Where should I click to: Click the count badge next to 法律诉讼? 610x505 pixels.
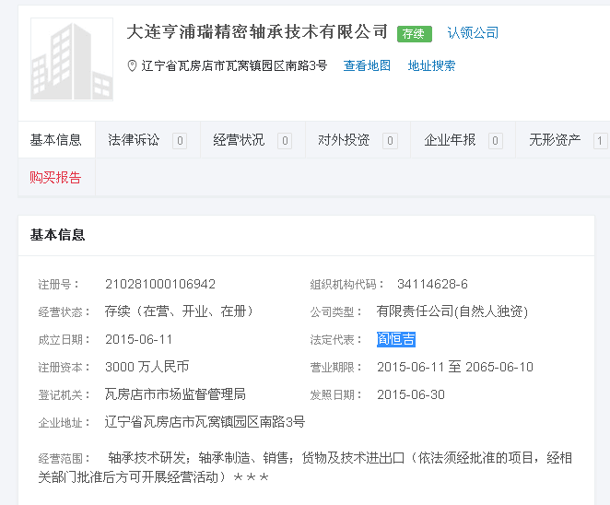pyautogui.click(x=180, y=141)
